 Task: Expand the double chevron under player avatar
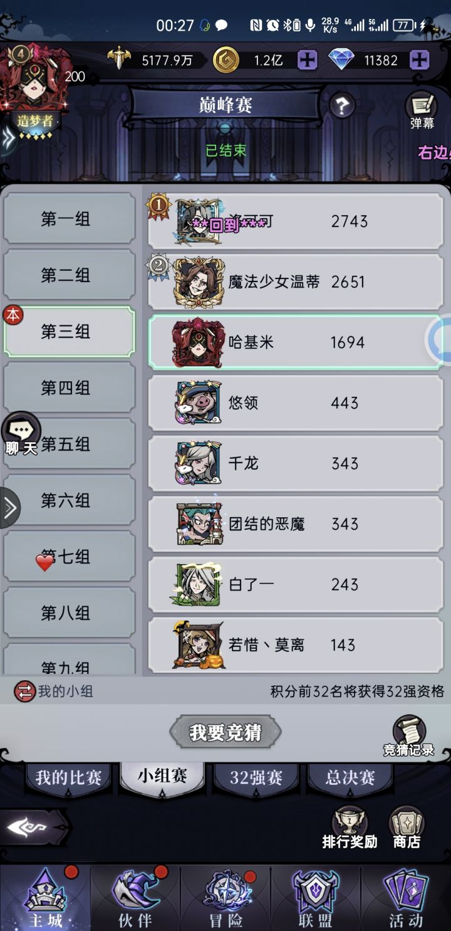point(8,139)
